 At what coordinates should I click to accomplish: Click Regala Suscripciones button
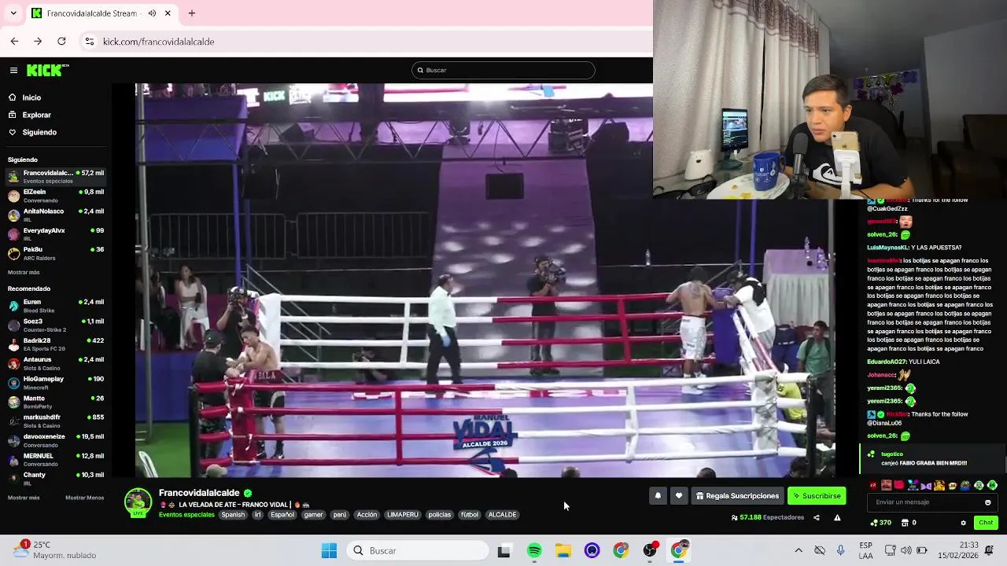(x=737, y=496)
